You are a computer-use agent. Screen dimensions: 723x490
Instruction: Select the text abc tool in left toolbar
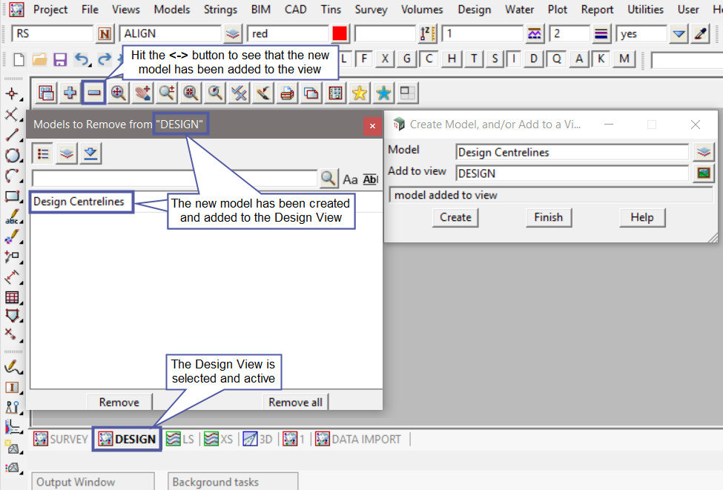12,216
